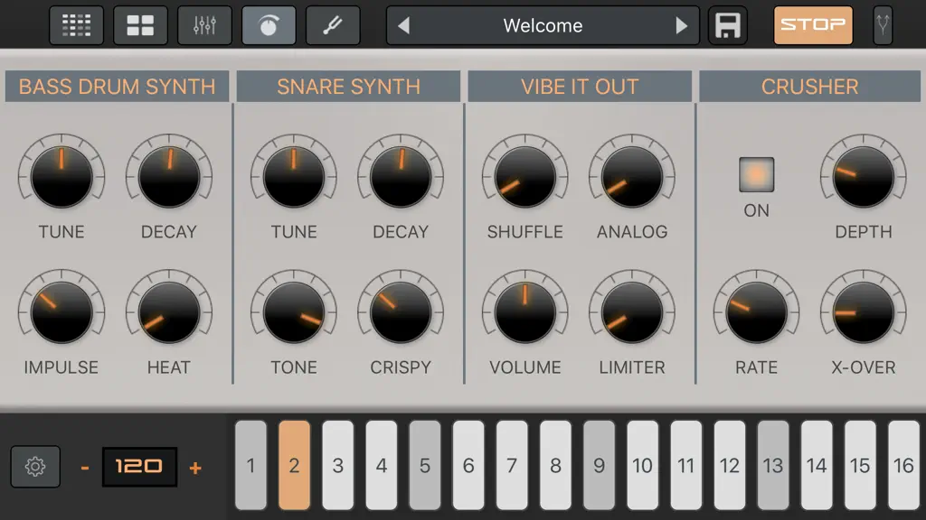Toggle sequencer step 13
Viewport: 926px width, 520px height.
click(773, 465)
